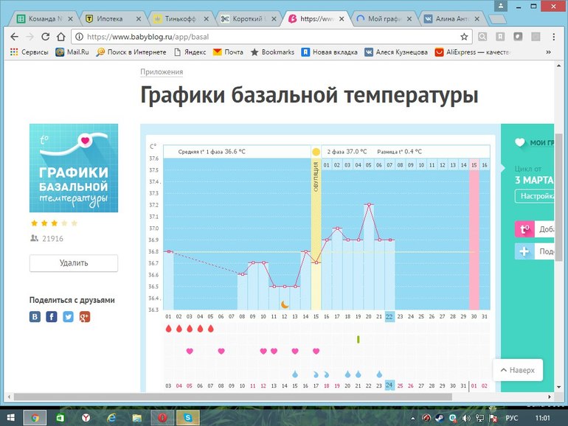
Task: Click the blue plus icon
Action: pyautogui.click(x=524, y=251)
